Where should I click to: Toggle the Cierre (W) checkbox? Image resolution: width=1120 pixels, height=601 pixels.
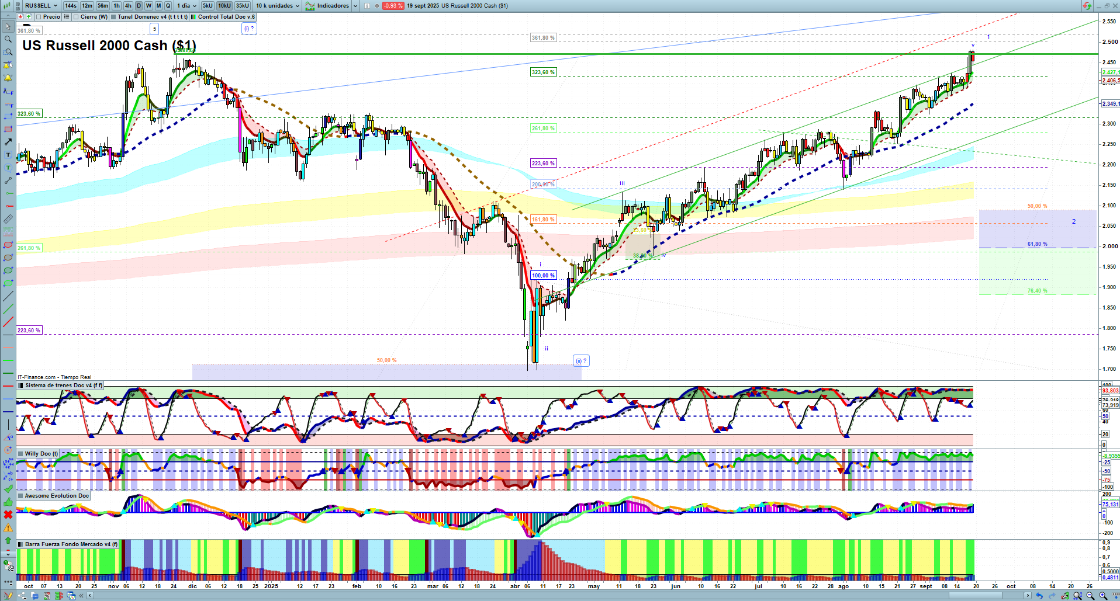coord(76,17)
